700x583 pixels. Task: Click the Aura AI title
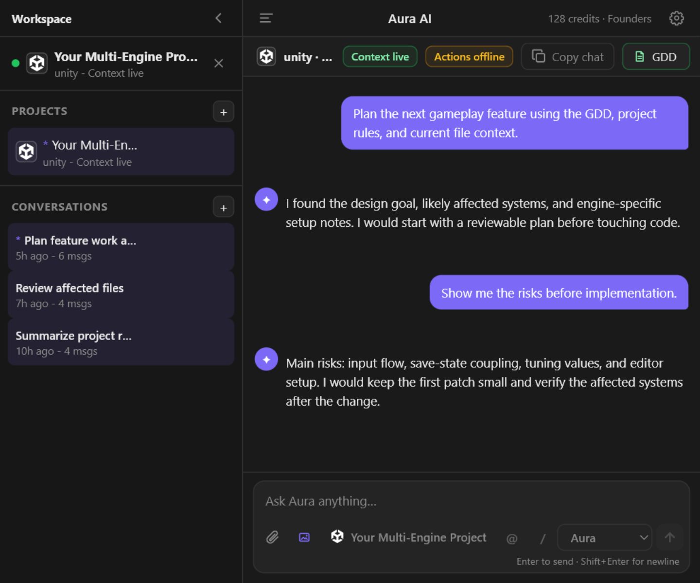coord(410,19)
